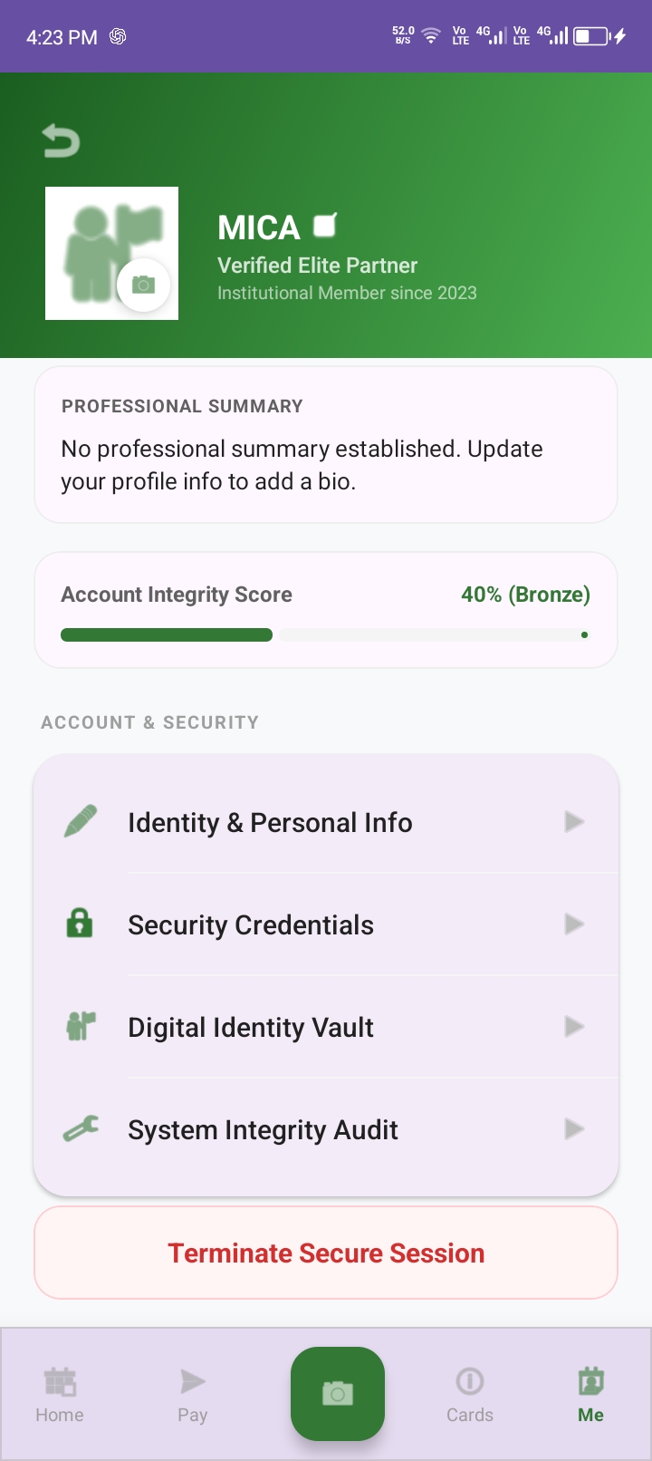Tap the wrench icon for System Audit

[x=81, y=1129]
